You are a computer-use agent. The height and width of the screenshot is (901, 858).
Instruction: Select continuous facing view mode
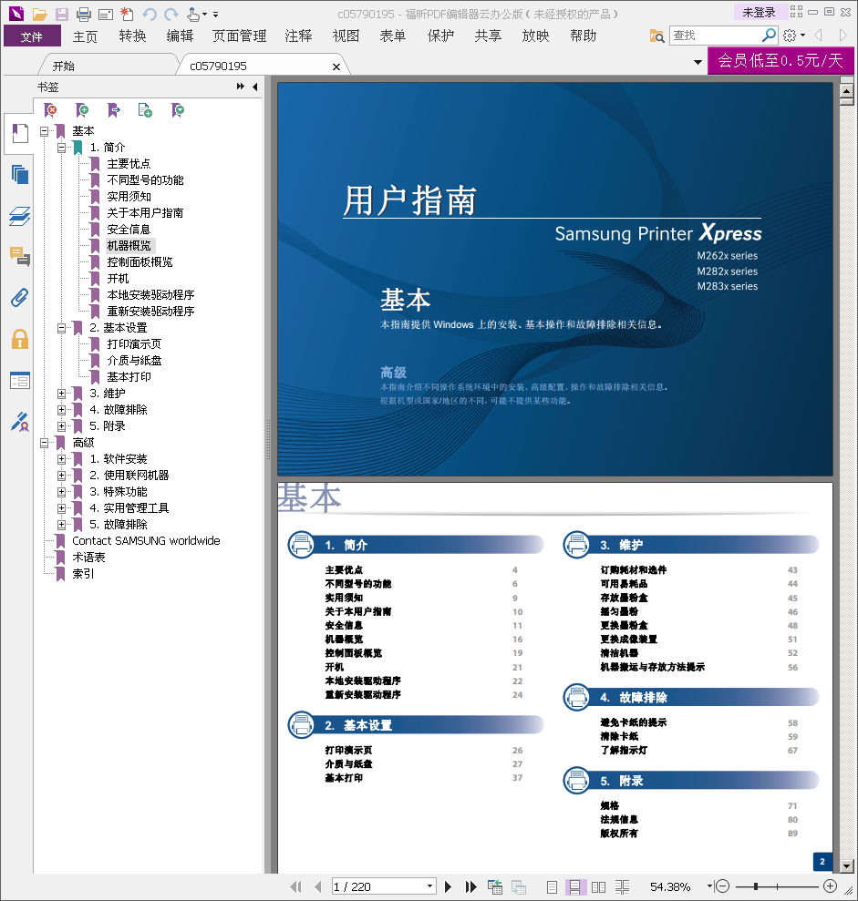click(622, 887)
